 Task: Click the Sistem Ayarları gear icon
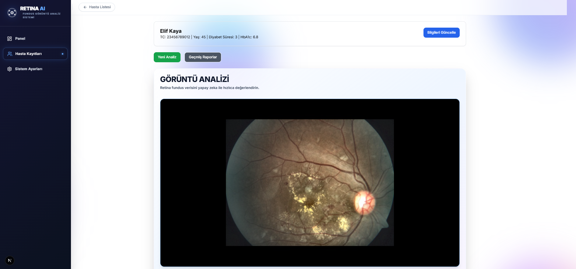click(x=9, y=69)
